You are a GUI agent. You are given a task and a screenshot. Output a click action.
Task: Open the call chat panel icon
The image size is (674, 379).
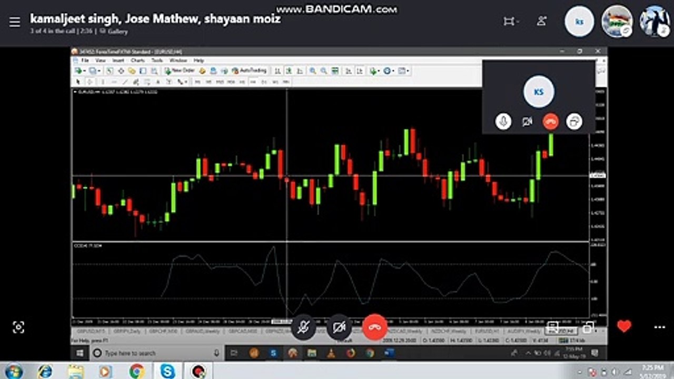point(552,327)
